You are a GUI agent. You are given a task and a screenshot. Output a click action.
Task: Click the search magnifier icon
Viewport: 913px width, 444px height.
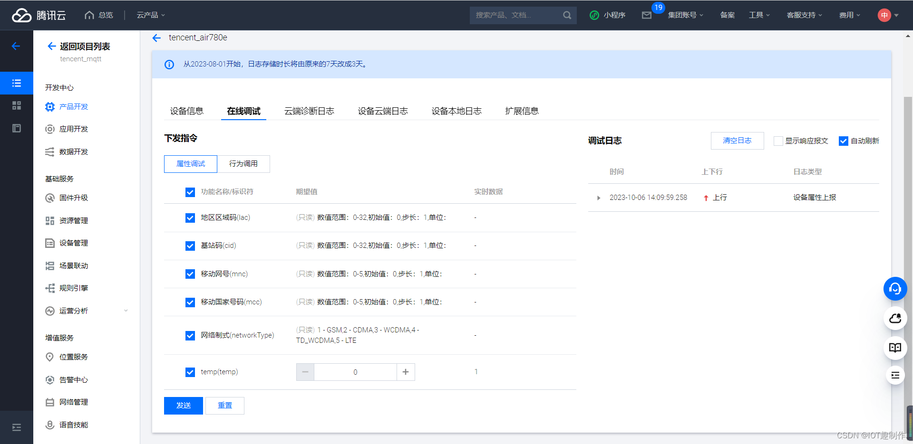point(567,15)
